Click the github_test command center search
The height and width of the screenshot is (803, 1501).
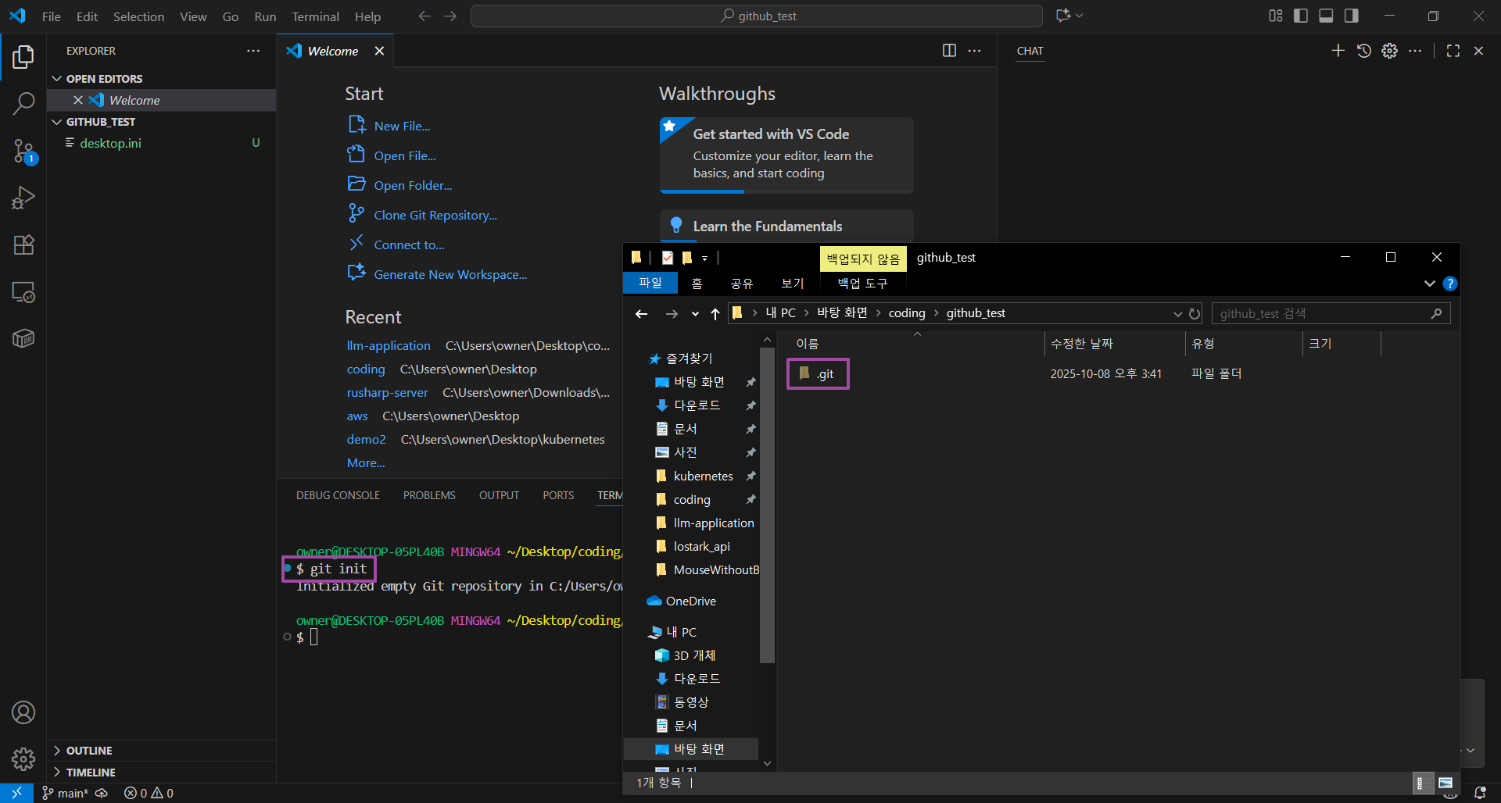pyautogui.click(x=757, y=16)
